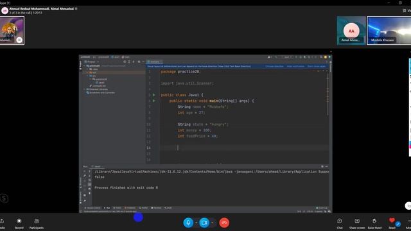411x231 pixels.
Task: Click Expand All in Project panel
Action: click(x=129, y=62)
